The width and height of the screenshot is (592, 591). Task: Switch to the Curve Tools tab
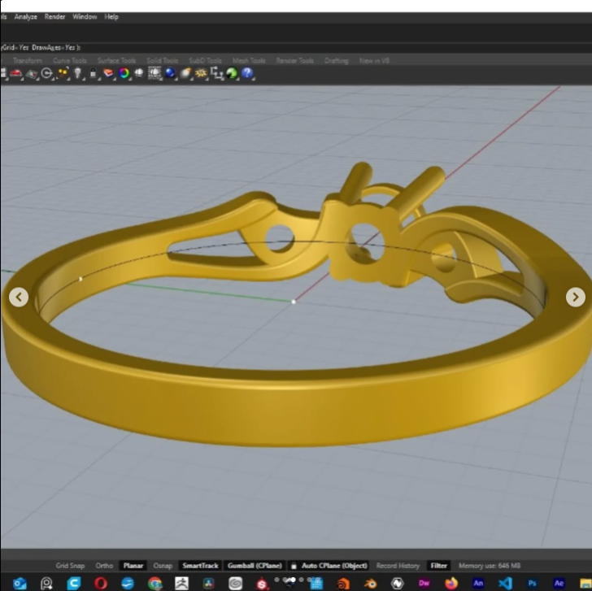coord(70,60)
